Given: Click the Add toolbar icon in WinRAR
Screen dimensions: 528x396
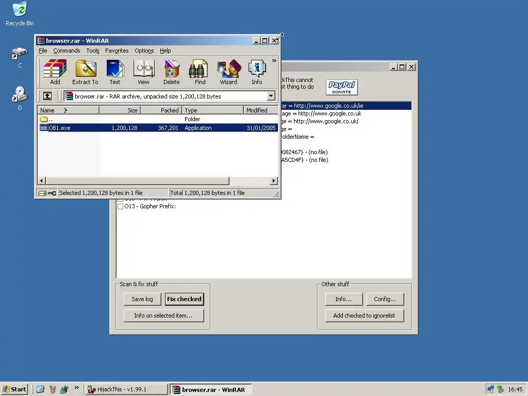Looking at the screenshot, I should [x=55, y=72].
